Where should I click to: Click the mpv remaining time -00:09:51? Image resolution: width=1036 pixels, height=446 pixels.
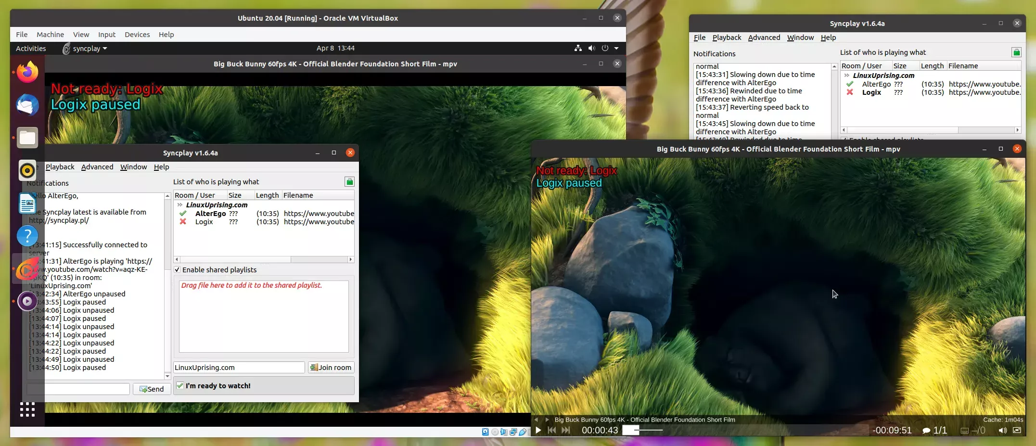coord(892,430)
